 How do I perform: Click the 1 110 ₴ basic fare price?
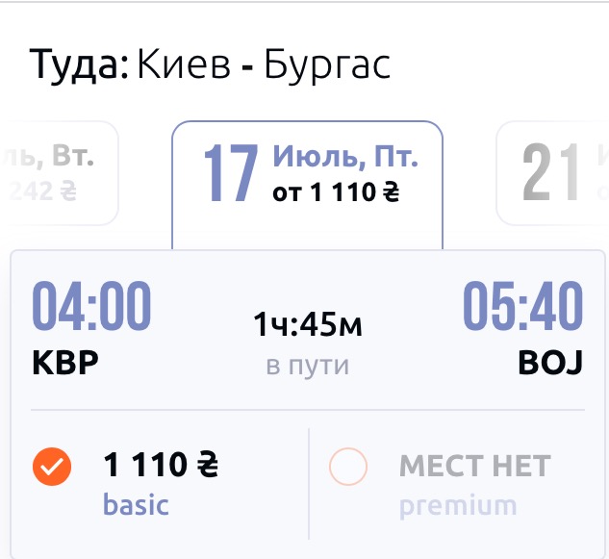click(x=161, y=468)
